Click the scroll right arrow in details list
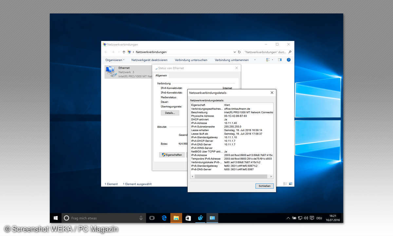 [x=271, y=176]
